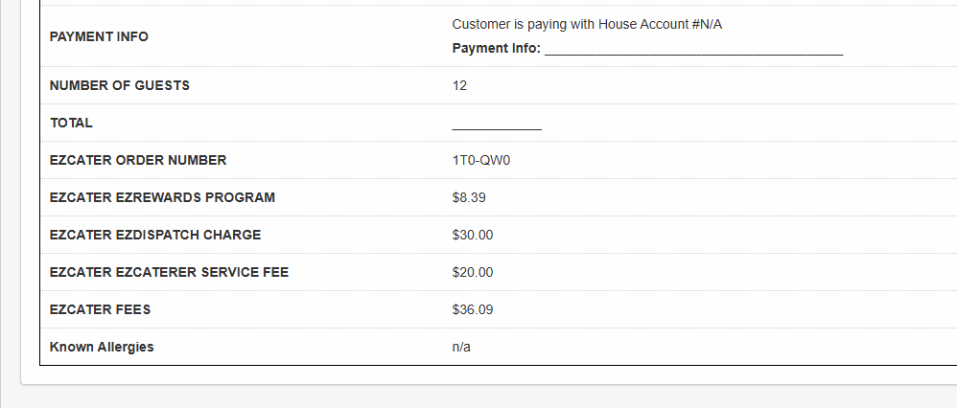The width and height of the screenshot is (957, 408).
Task: Select the n/a allergies value
Action: pos(461,347)
